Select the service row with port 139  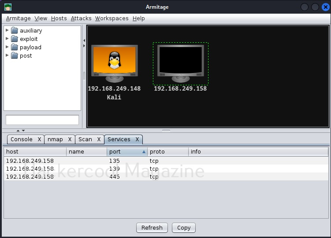point(166,168)
